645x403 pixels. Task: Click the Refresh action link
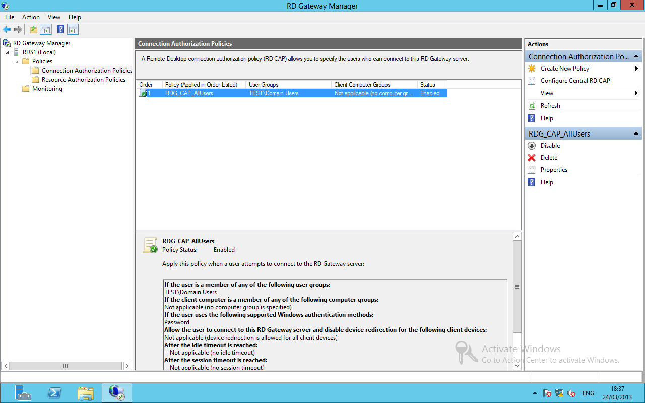point(550,106)
